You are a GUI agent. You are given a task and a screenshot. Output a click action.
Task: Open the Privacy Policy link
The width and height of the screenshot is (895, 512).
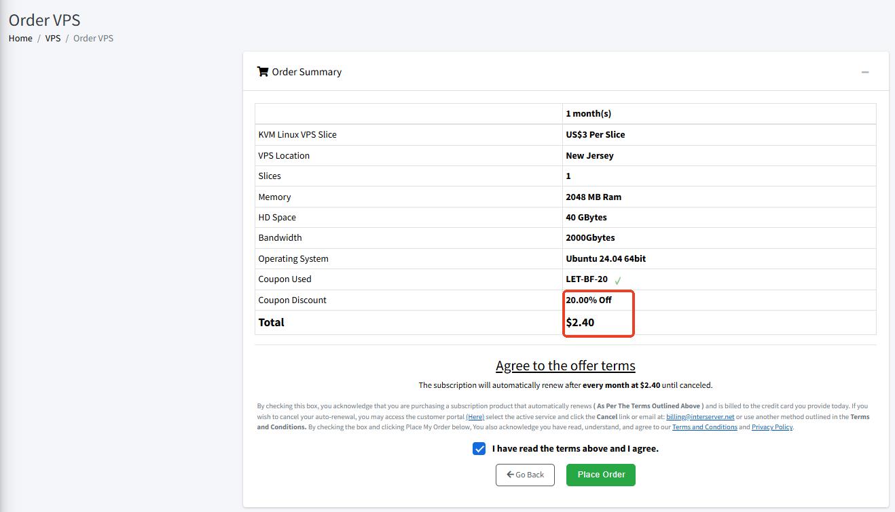pyautogui.click(x=771, y=427)
